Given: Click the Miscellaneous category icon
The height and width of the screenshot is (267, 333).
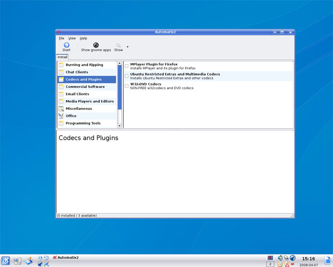Looking at the screenshot, I should tap(61, 108).
